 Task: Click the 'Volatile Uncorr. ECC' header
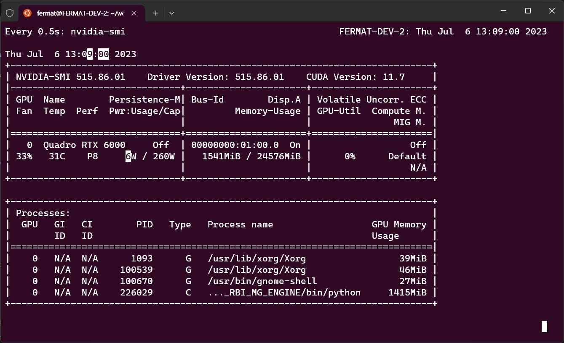coord(372,100)
